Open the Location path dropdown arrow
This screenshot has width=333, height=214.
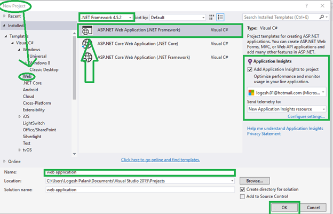coord(232,181)
